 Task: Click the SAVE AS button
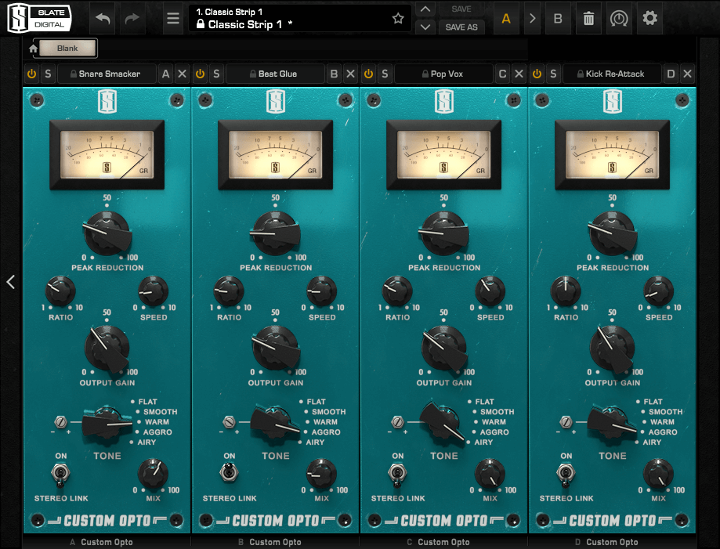pos(461,27)
